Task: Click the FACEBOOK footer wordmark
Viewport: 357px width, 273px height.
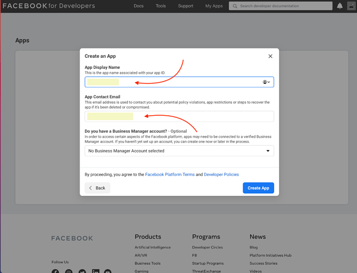Action: 72,239
